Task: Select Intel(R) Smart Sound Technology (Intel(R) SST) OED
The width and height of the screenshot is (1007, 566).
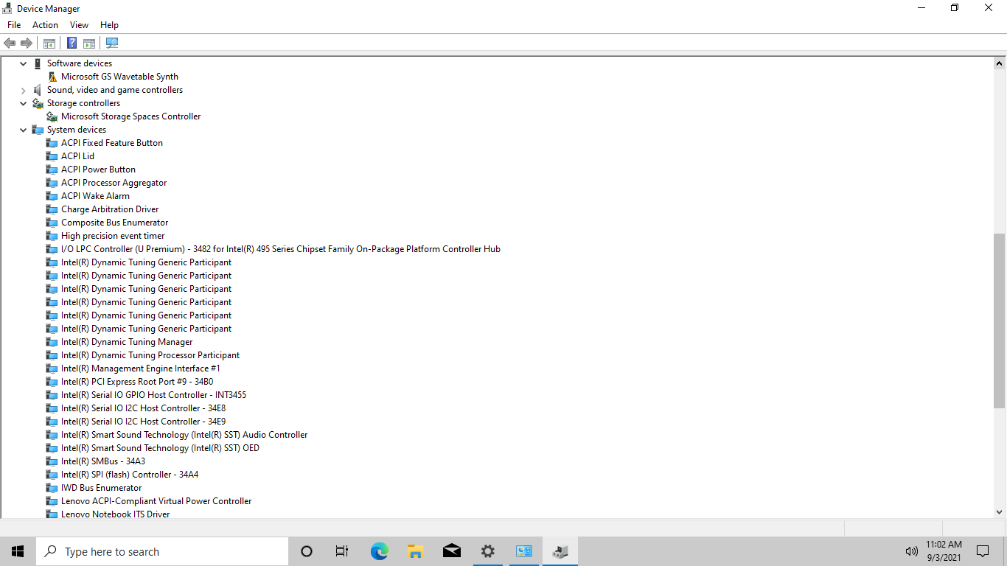Action: coord(160,448)
